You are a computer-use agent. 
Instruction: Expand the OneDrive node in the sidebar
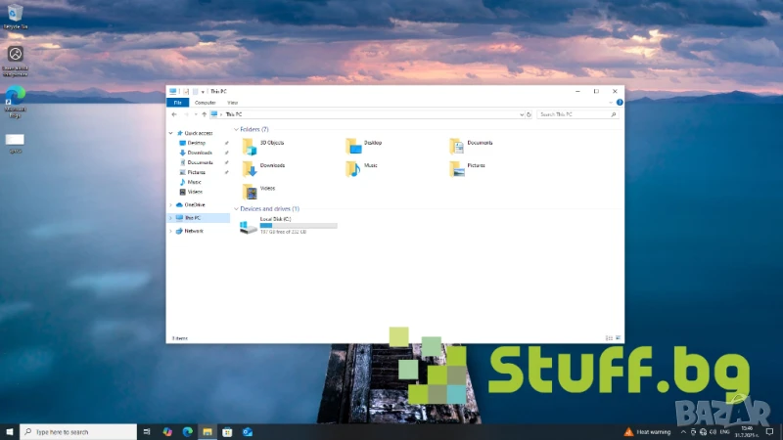pyautogui.click(x=170, y=205)
